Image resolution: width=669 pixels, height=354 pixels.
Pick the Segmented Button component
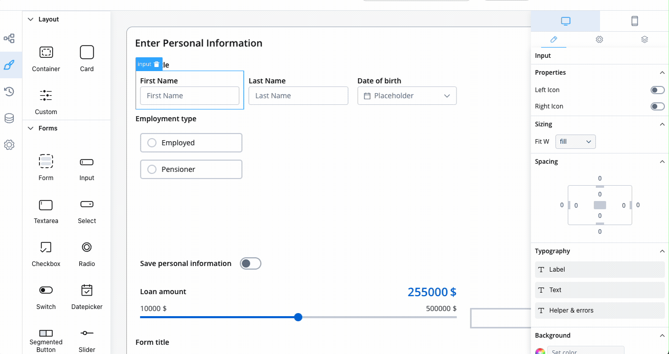pyautogui.click(x=46, y=340)
